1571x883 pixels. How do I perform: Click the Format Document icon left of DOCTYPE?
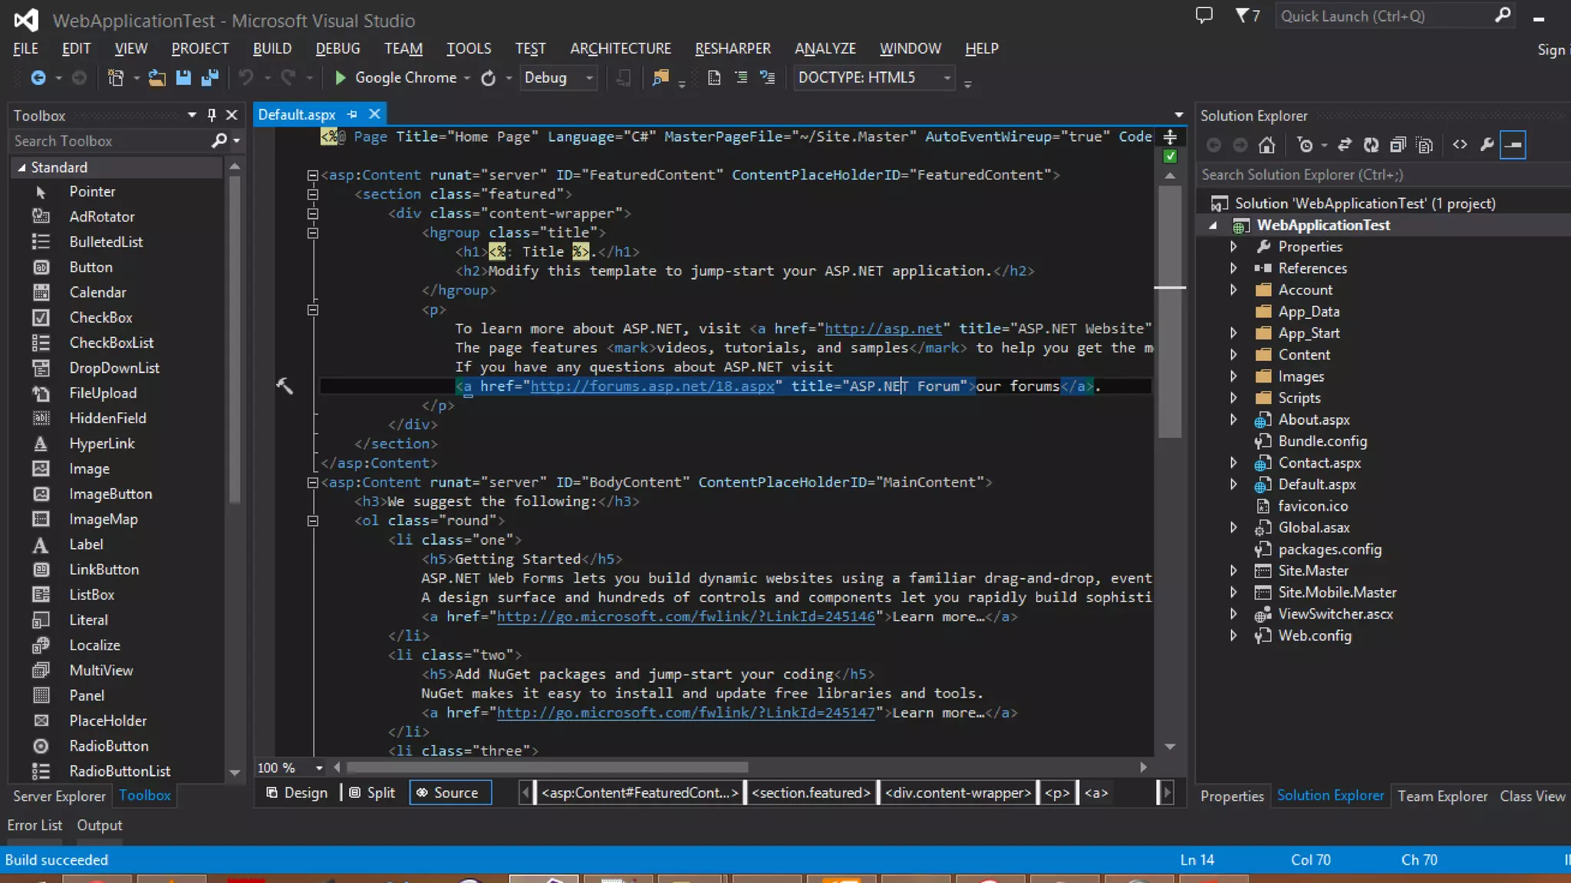point(714,77)
